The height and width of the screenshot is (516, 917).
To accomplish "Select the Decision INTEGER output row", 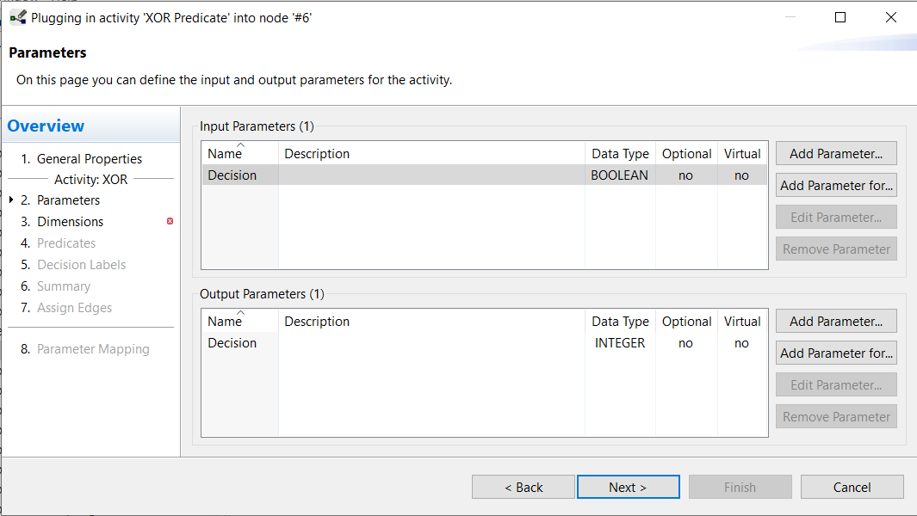I will click(x=431, y=343).
